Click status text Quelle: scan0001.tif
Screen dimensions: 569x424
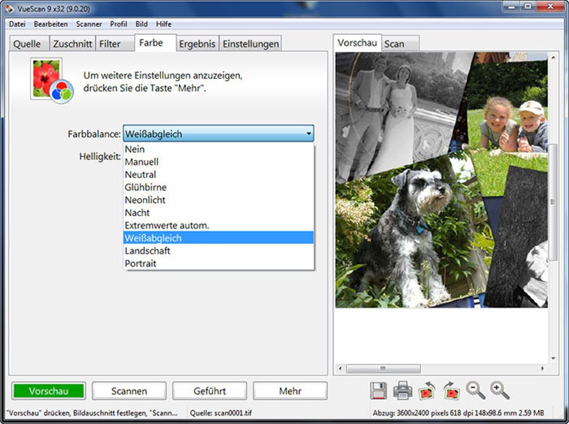tap(221, 413)
